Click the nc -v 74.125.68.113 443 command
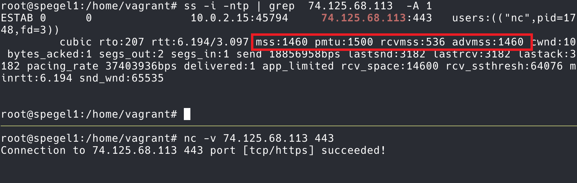Image resolution: width=577 pixels, height=183 pixels. [259, 138]
